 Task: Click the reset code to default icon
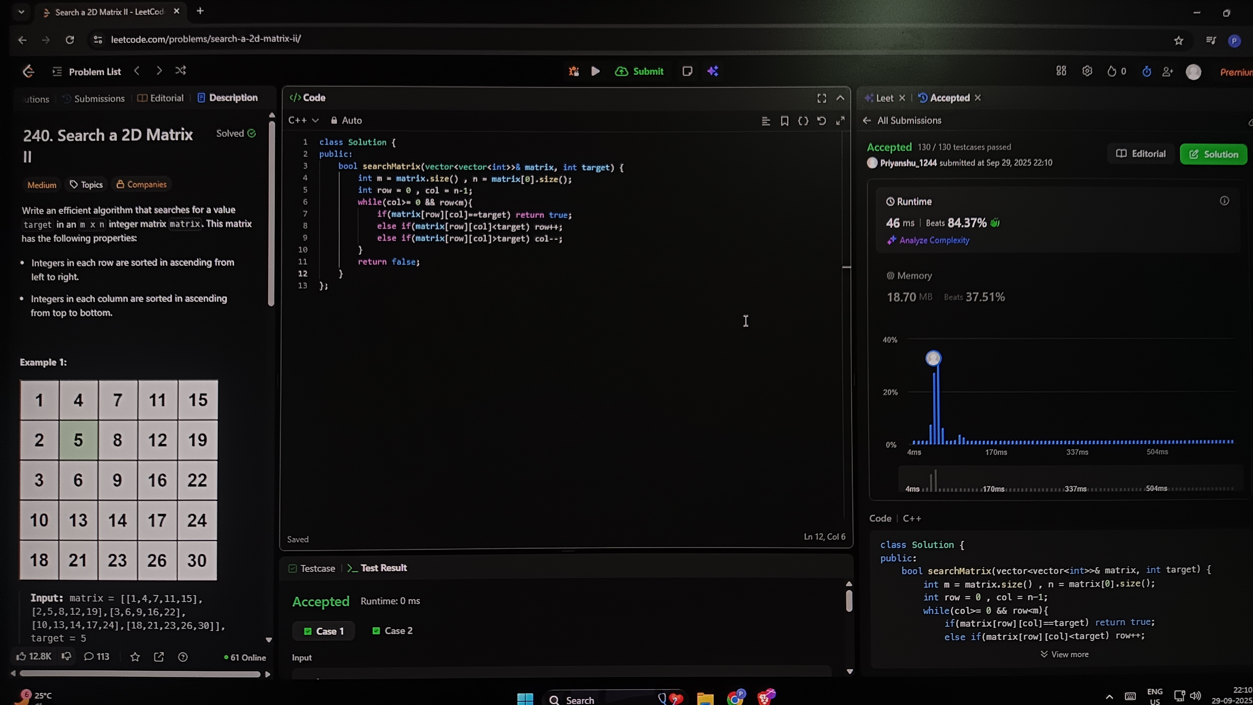[822, 121]
